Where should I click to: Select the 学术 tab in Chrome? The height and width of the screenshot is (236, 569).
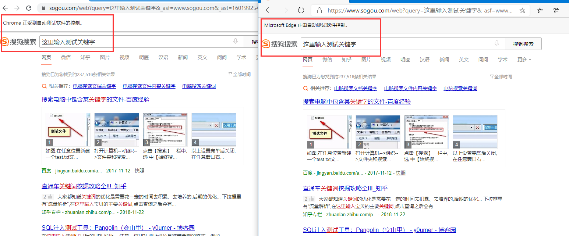click(x=241, y=57)
